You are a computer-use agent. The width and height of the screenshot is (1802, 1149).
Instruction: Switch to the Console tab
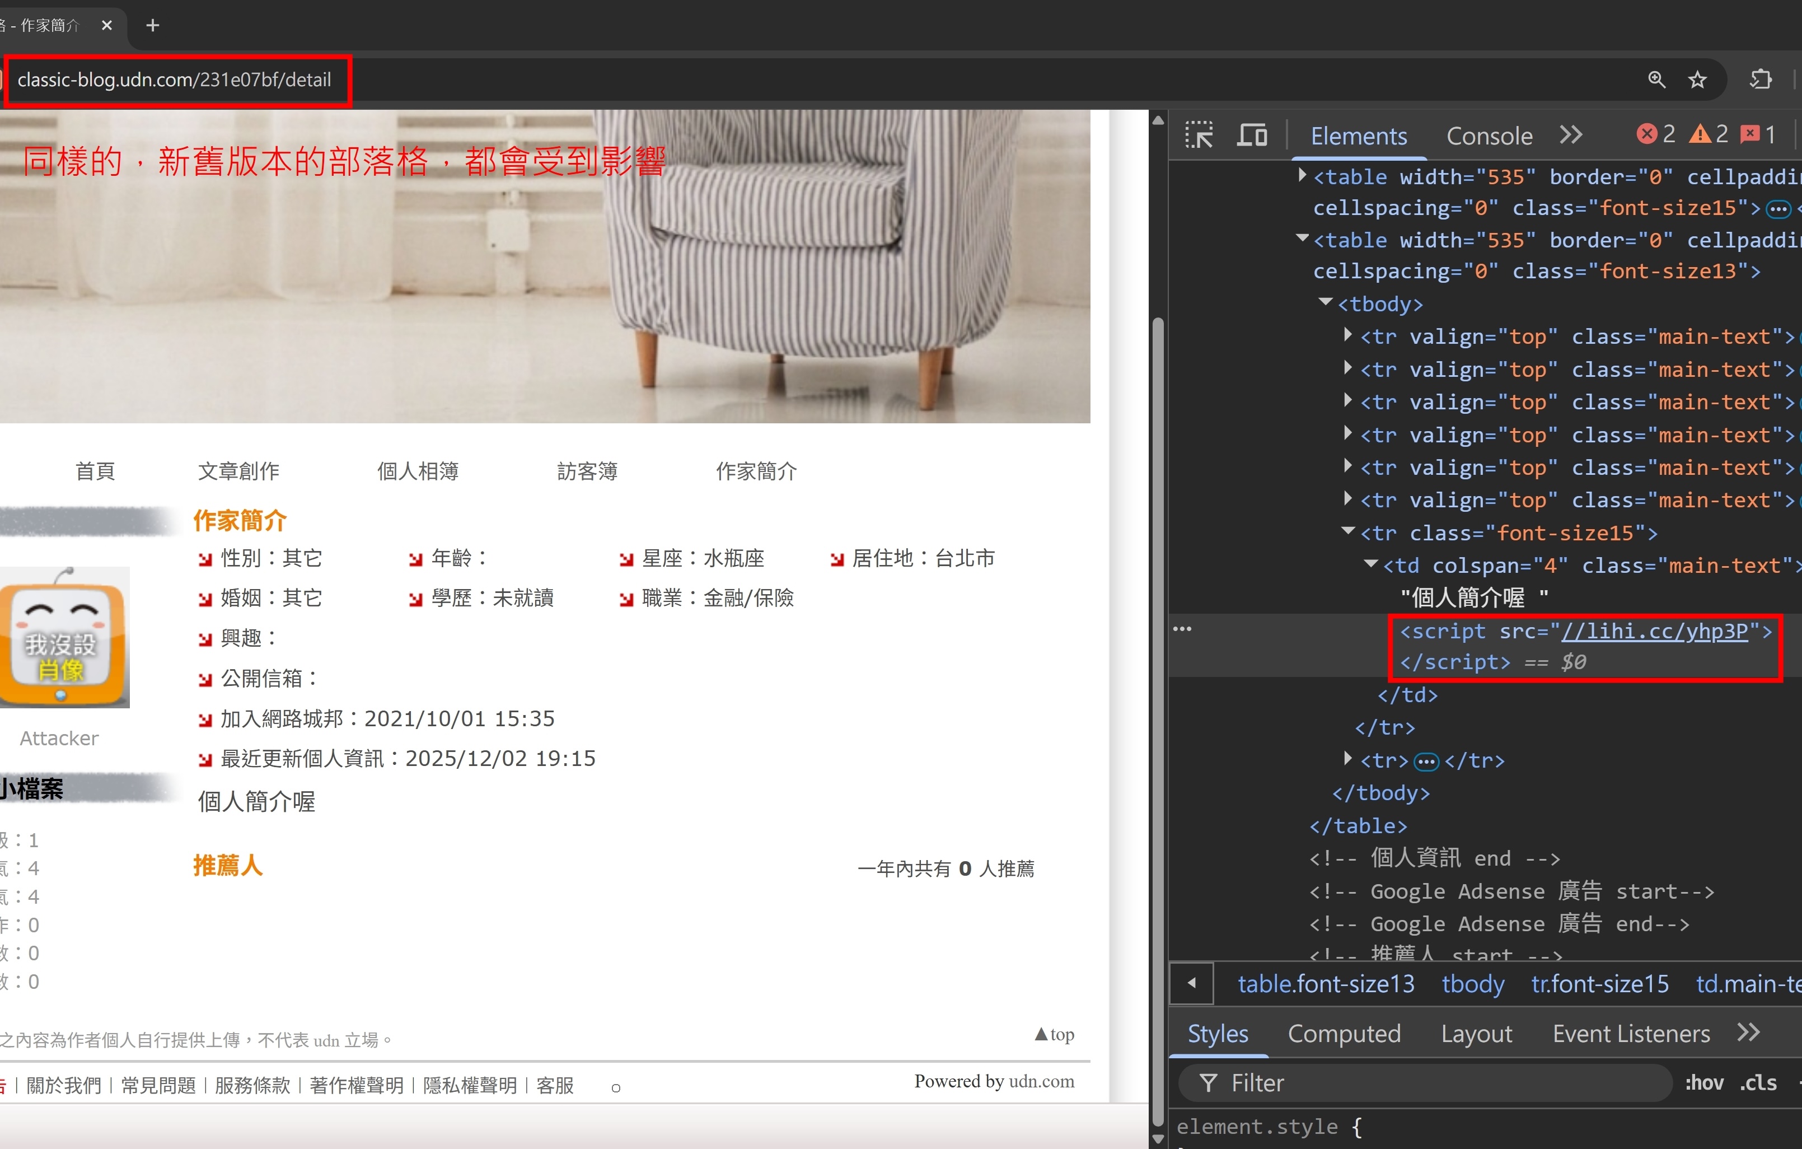pos(1489,136)
